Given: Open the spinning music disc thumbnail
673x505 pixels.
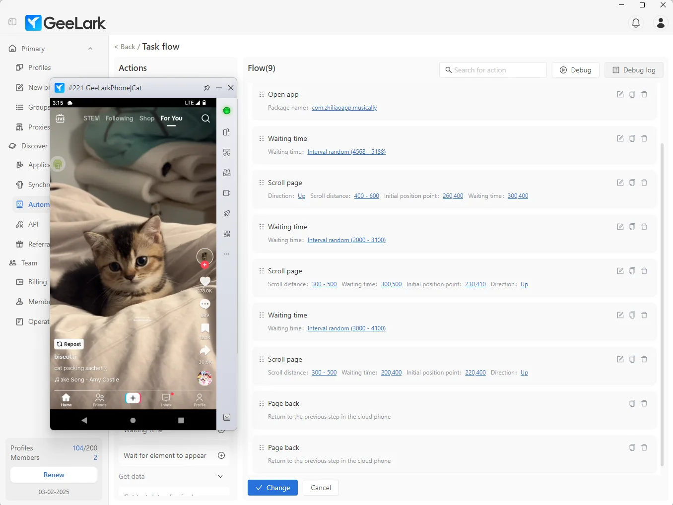Looking at the screenshot, I should (x=204, y=379).
